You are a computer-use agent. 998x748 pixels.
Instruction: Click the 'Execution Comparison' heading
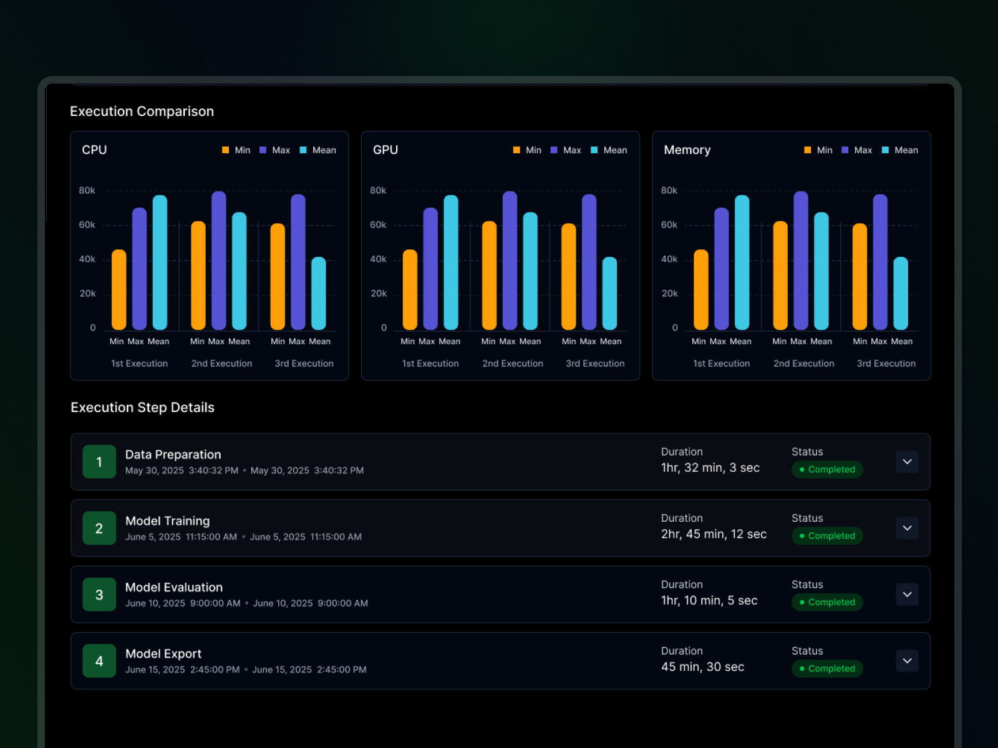(142, 112)
